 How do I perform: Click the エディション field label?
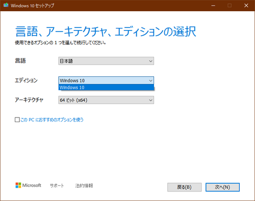pos(26,80)
